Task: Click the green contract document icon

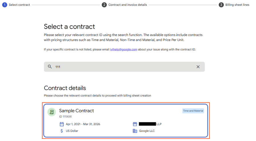Action: 51,112
